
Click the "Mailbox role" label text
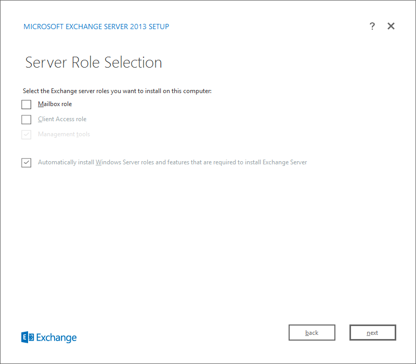(x=55, y=104)
